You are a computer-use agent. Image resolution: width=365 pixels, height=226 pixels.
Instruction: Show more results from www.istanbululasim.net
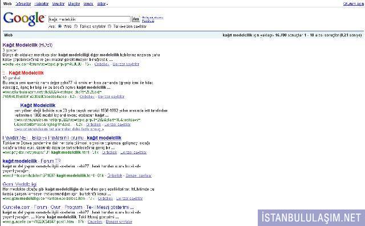click(59, 129)
